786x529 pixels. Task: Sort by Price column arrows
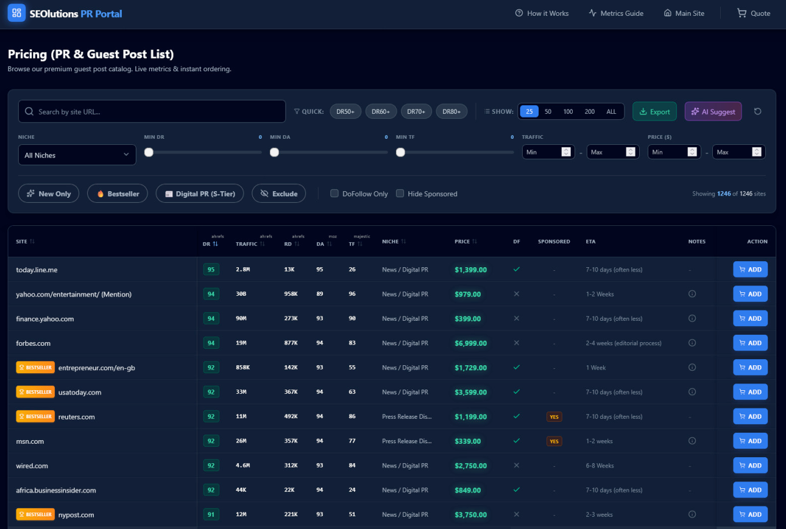pyautogui.click(x=475, y=242)
